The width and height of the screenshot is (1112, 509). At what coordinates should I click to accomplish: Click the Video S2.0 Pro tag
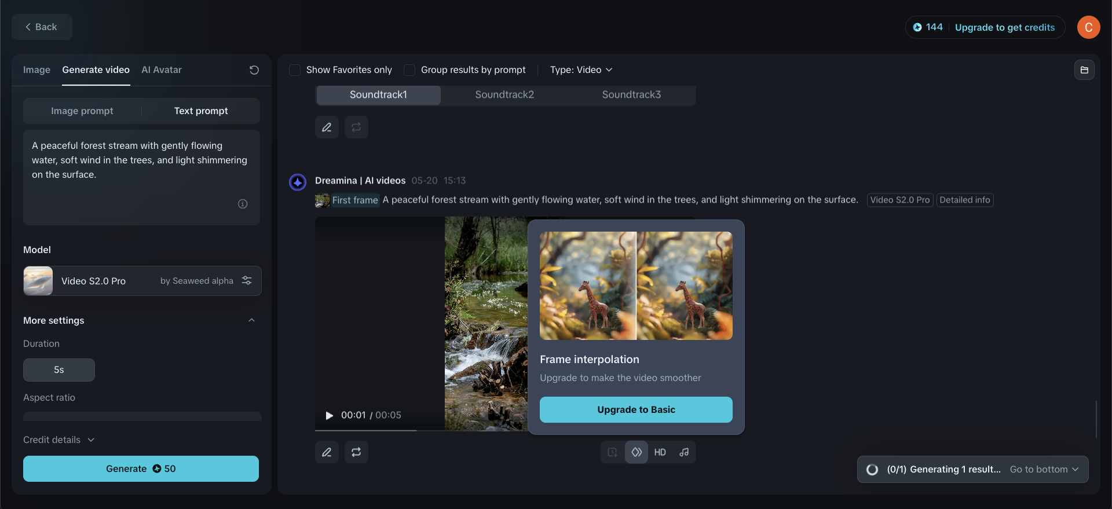click(x=900, y=200)
